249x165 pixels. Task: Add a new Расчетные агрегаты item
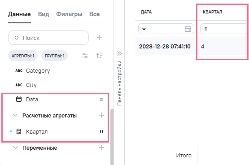101,115
